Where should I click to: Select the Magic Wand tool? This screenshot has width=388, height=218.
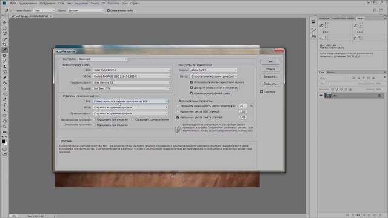(5, 39)
